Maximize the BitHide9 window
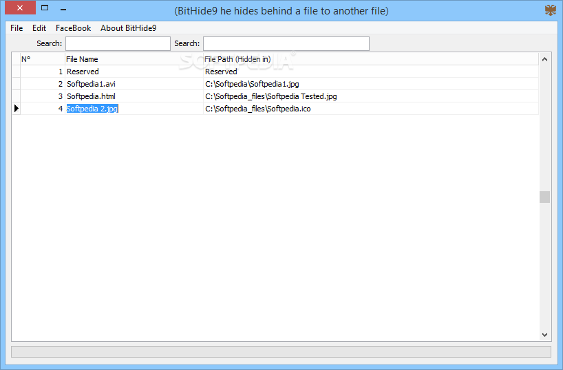The width and height of the screenshot is (563, 370). coord(45,8)
